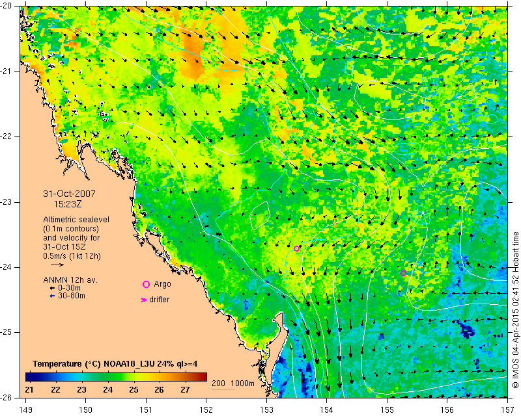
Task: Click the 'drifter' legend label
Action: coord(159,300)
